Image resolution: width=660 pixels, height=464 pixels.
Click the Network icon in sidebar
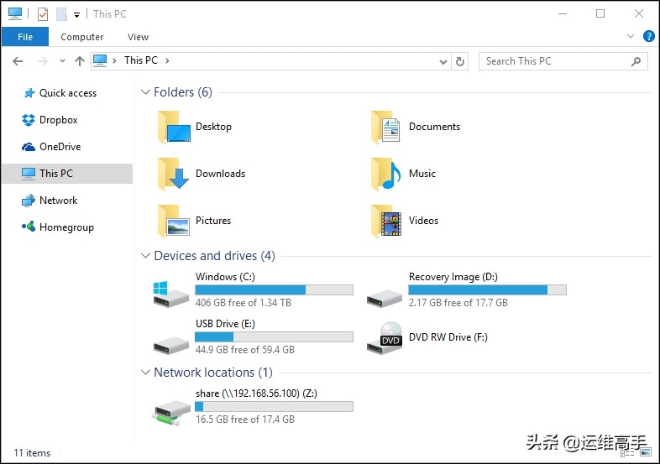(29, 201)
